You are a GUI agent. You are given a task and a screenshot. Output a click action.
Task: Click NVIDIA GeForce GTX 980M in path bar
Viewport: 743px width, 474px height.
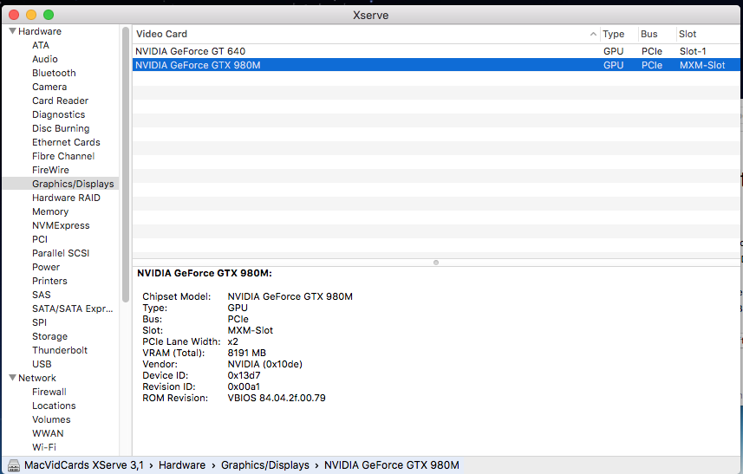[x=391, y=465]
